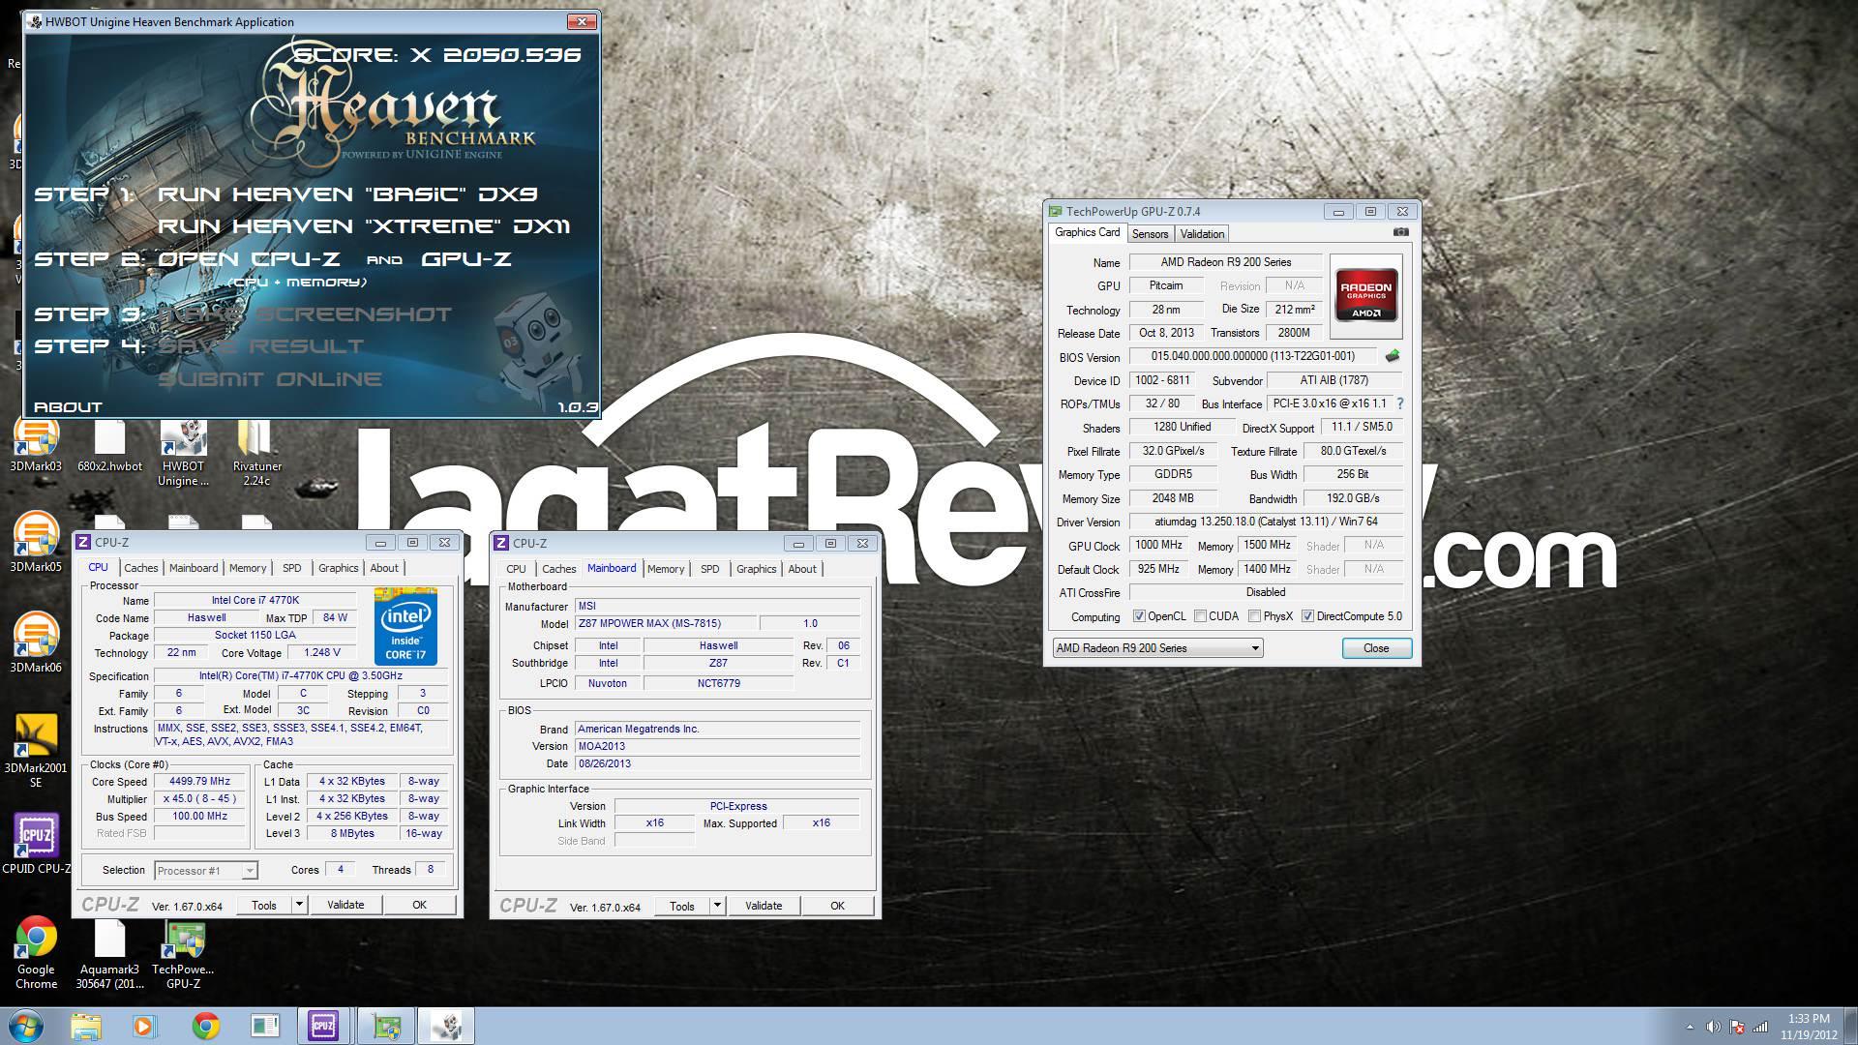
Task: Click the Bus Interface question mark in GPU-Z
Action: pos(1399,403)
